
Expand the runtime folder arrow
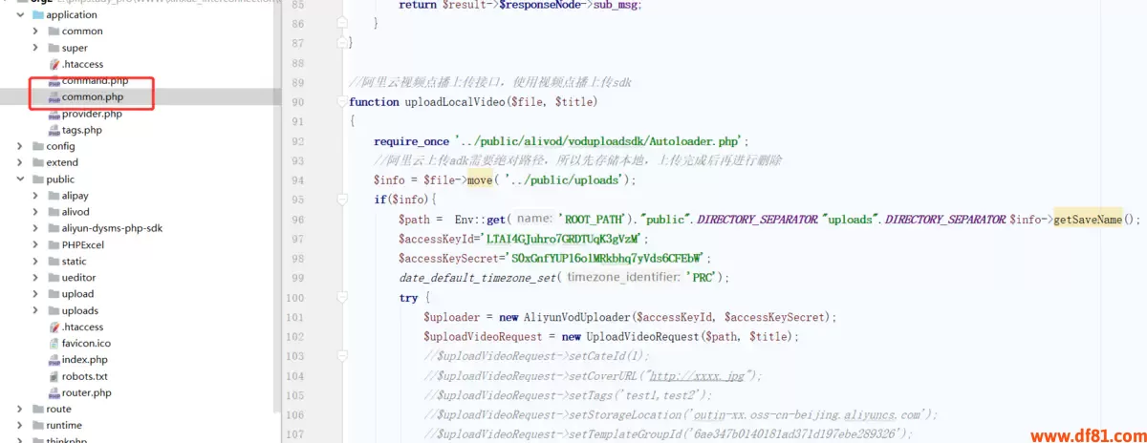tap(21, 425)
